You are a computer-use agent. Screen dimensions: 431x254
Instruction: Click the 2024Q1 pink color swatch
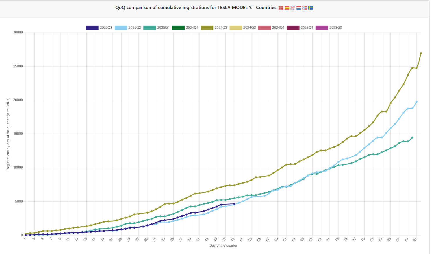(264, 28)
